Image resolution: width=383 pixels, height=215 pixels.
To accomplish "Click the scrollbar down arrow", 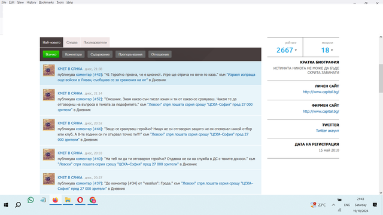I will point(381,193).
